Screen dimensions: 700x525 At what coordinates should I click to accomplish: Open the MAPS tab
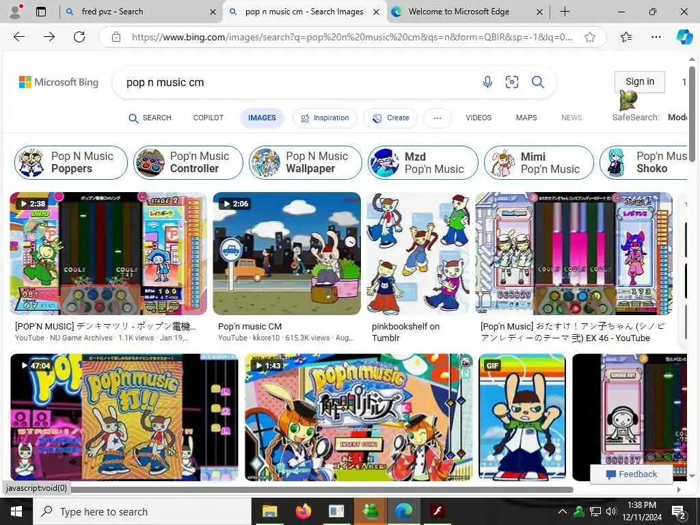pos(526,118)
